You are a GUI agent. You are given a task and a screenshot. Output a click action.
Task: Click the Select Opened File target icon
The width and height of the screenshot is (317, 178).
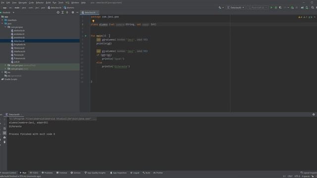click(58, 12)
